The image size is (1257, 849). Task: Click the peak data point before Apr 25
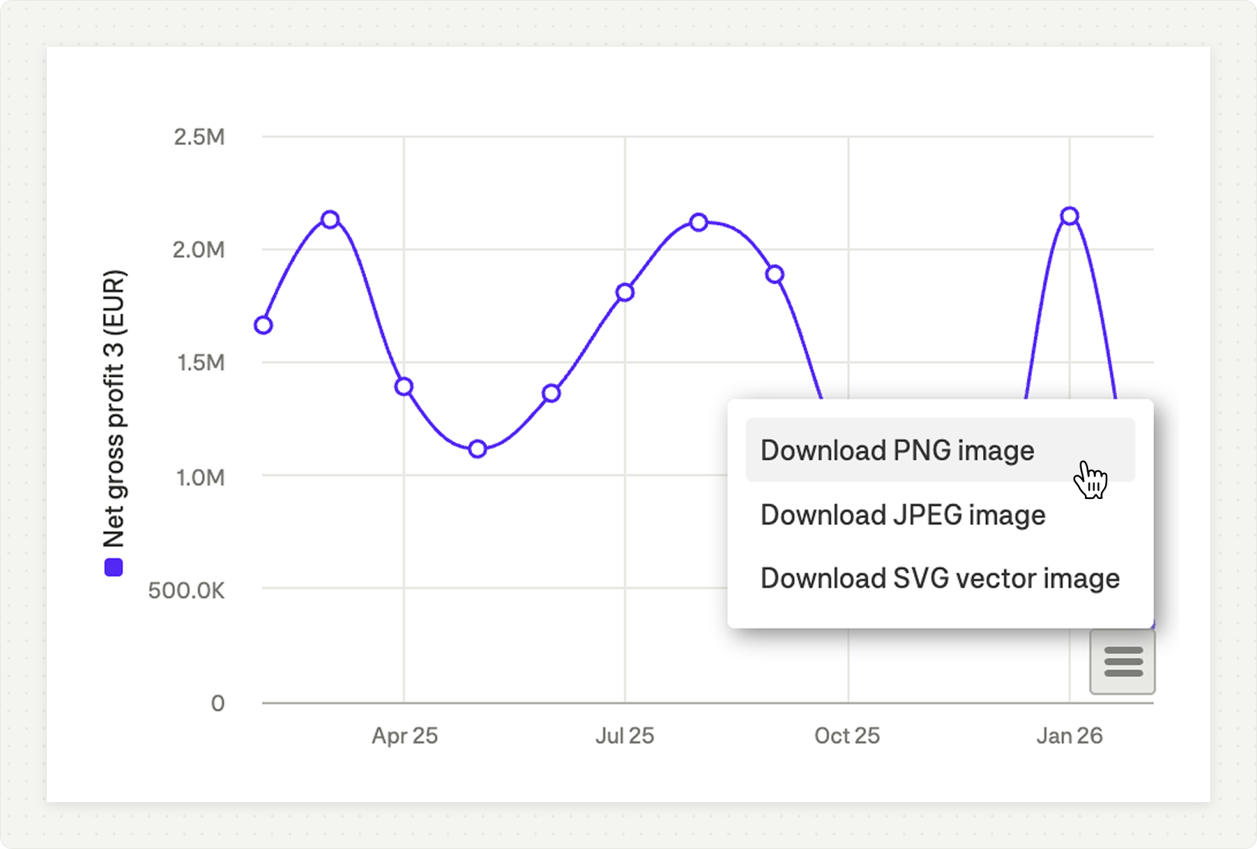[330, 220]
